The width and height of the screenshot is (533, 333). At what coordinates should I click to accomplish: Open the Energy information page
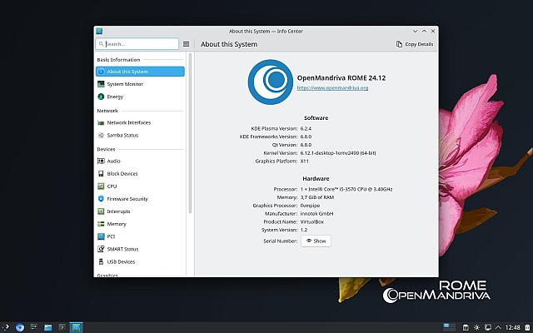click(x=140, y=97)
